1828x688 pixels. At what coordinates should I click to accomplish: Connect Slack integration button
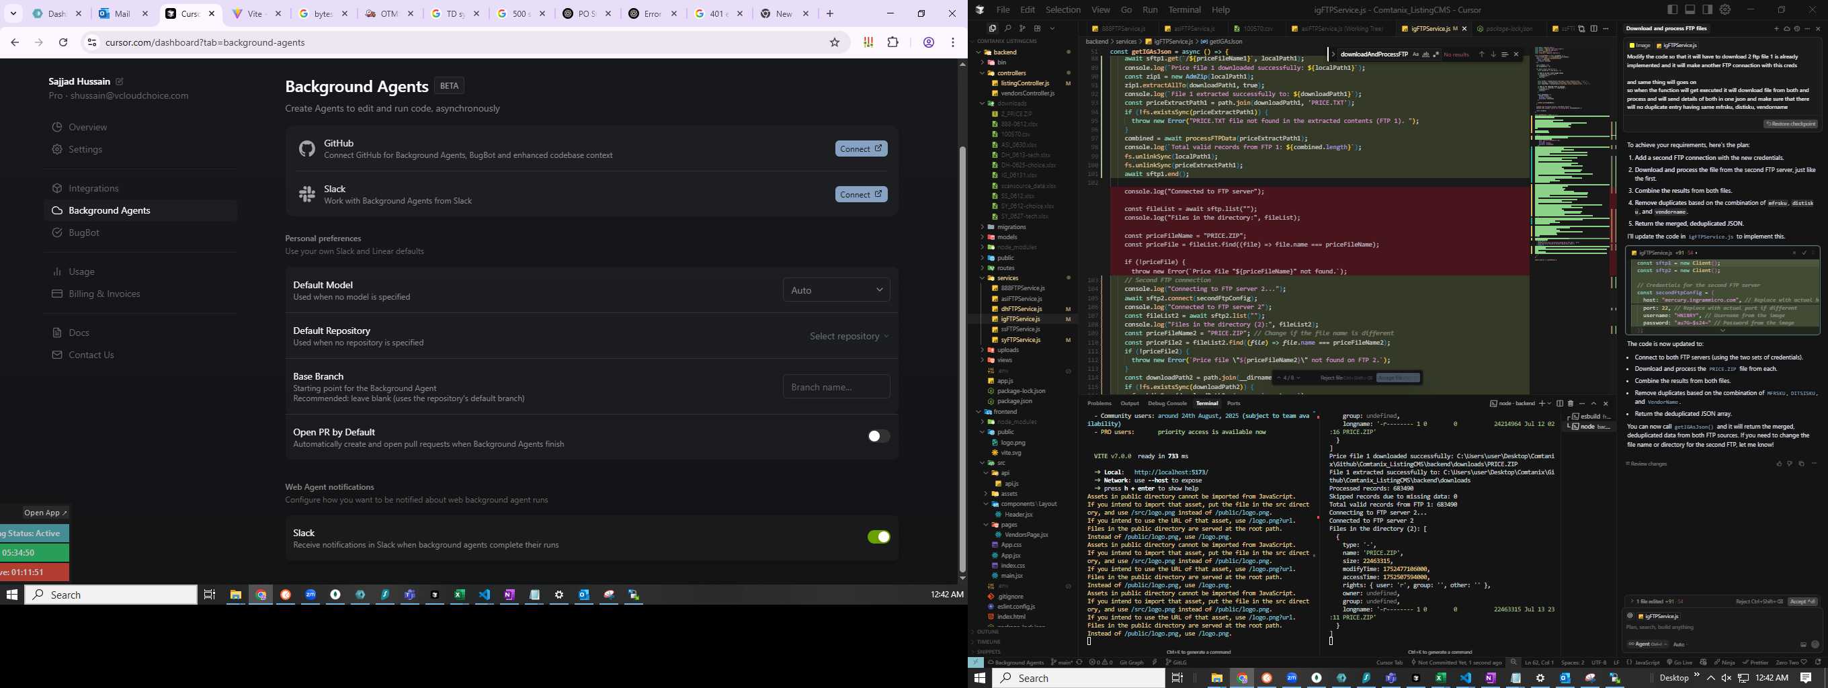861,194
